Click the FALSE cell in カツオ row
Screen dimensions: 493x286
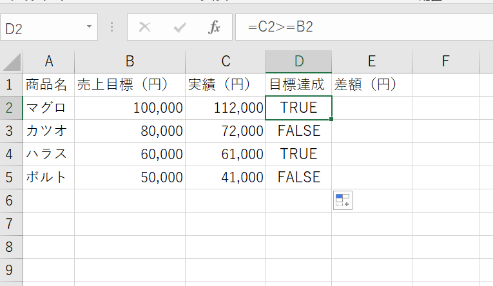pos(298,131)
